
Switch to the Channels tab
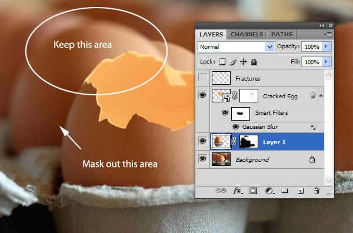click(247, 35)
